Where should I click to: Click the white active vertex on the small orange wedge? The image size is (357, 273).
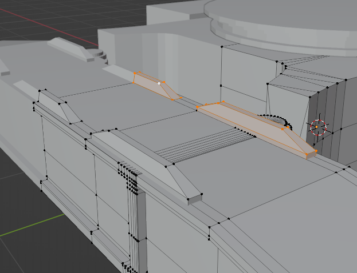click(159, 83)
